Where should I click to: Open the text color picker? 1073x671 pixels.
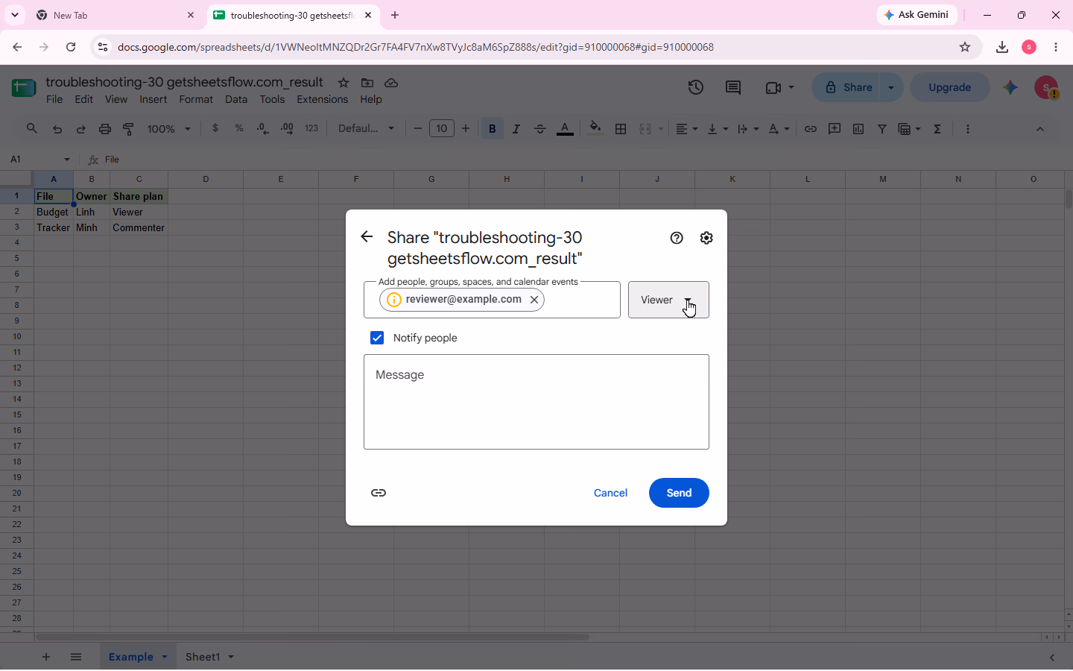point(566,129)
